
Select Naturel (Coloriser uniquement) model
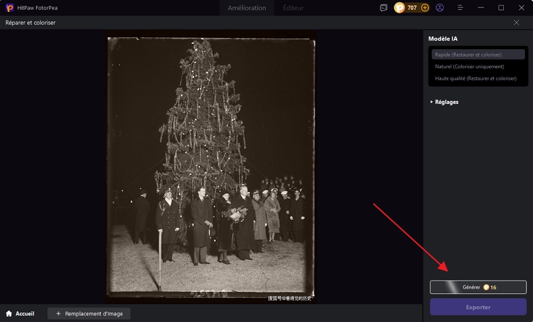[478, 67]
